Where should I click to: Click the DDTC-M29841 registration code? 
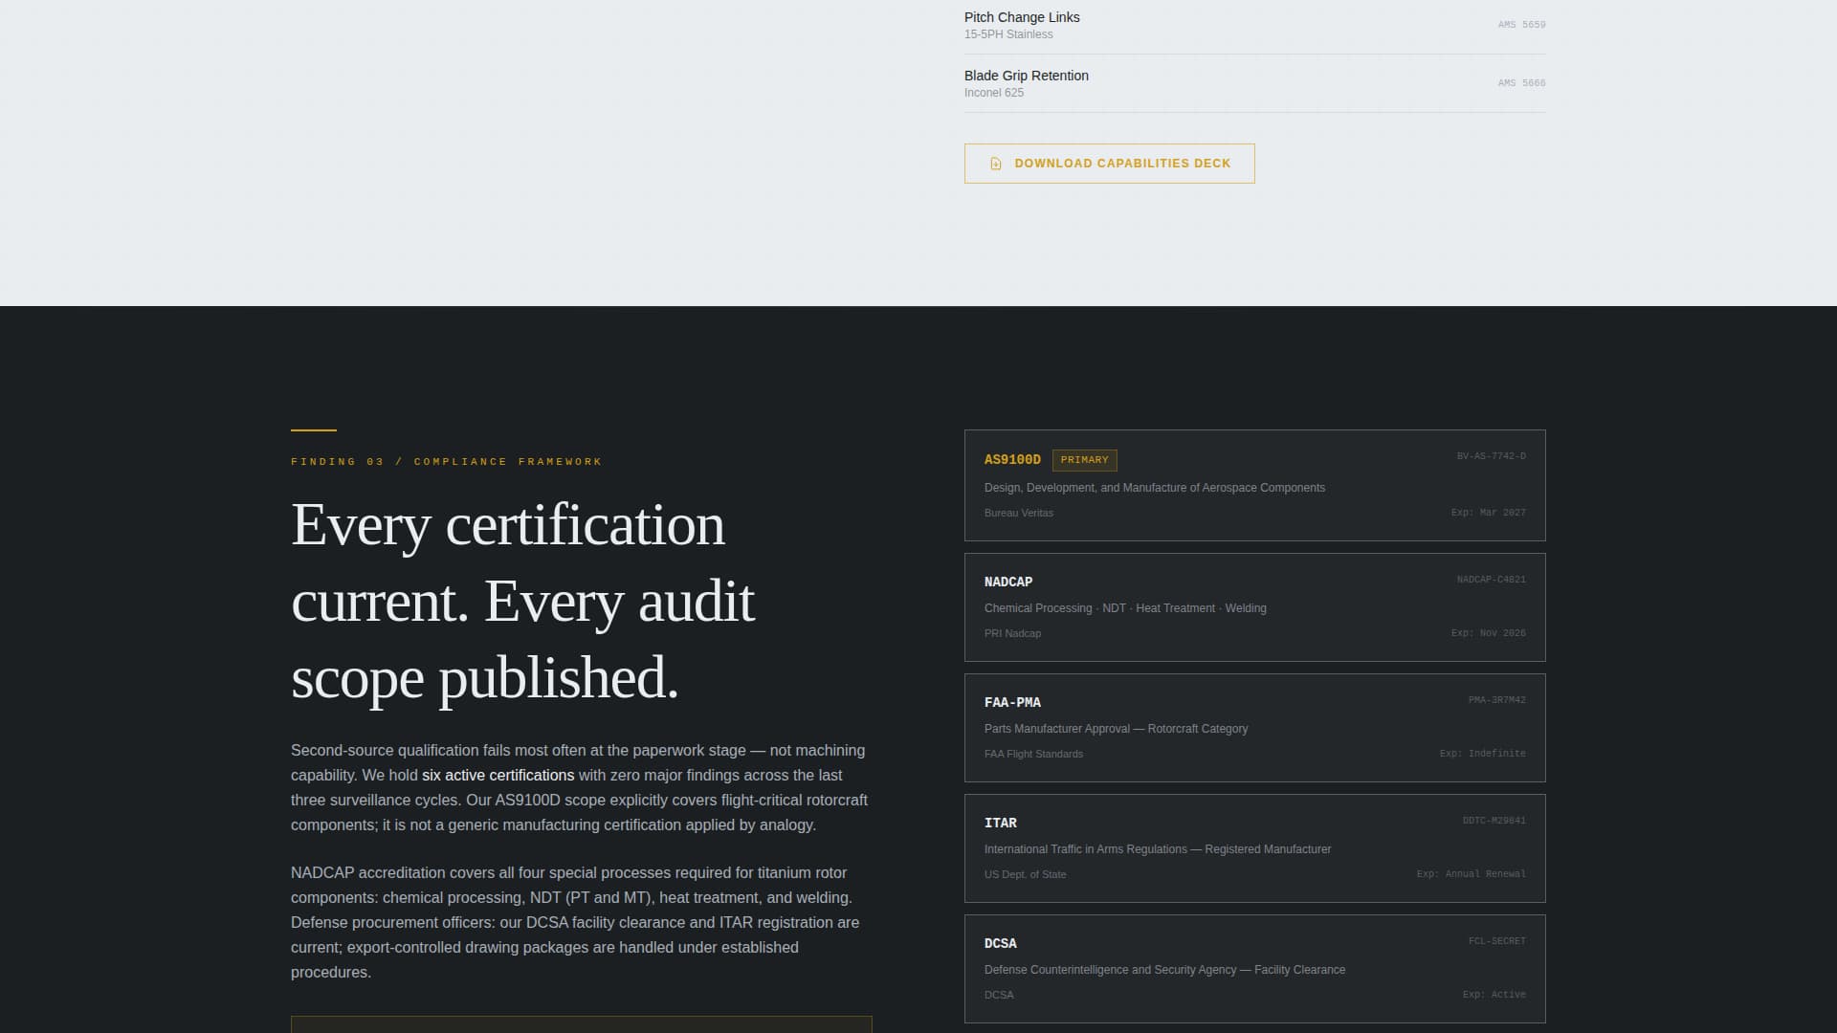pyautogui.click(x=1494, y=821)
